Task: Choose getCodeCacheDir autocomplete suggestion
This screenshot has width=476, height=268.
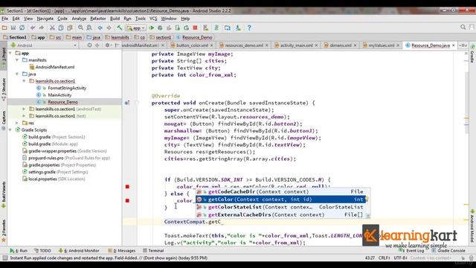Action: (280, 192)
